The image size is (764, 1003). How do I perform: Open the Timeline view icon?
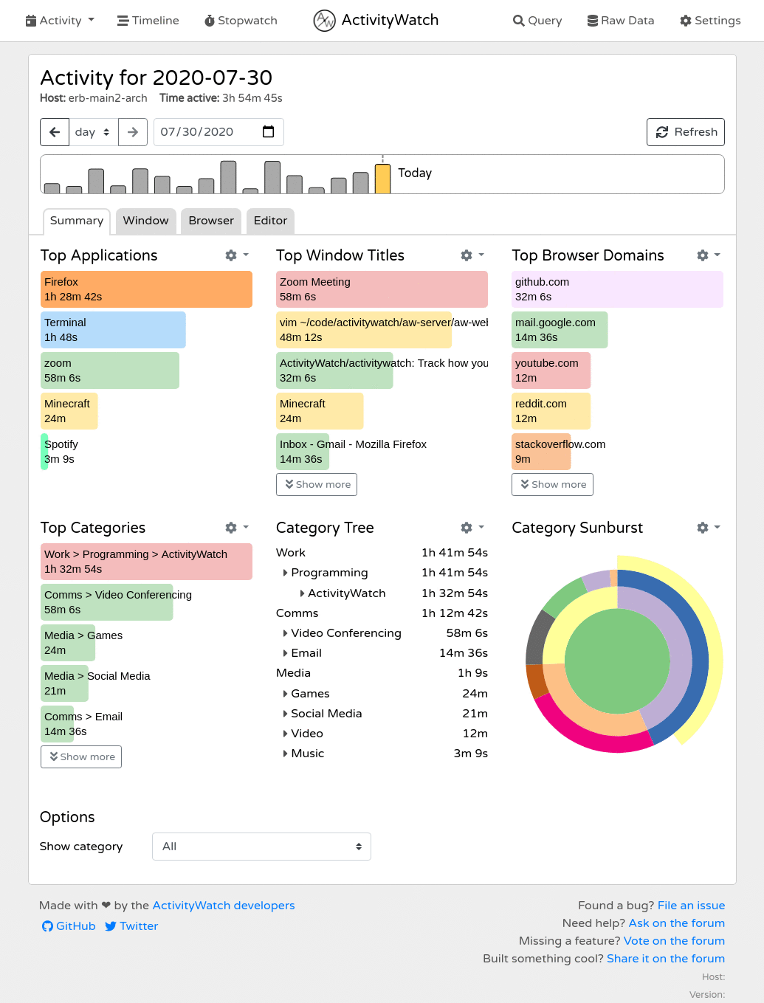(x=123, y=20)
